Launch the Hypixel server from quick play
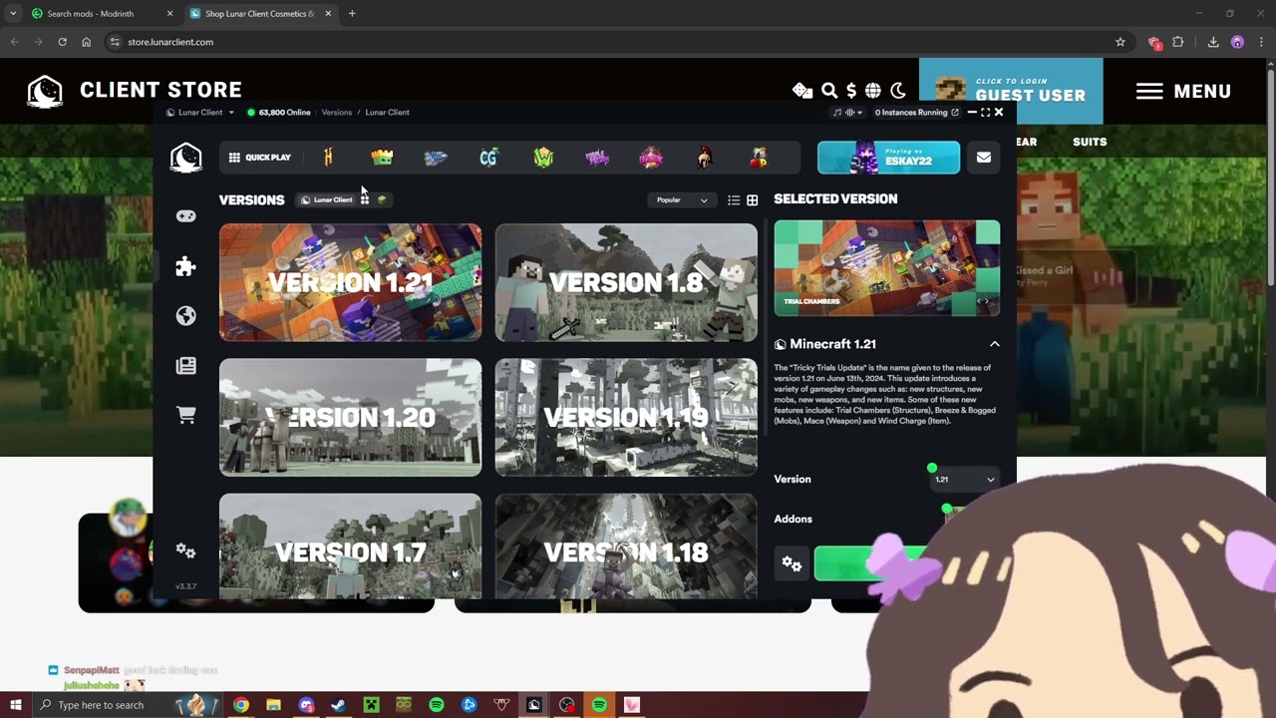Viewport: 1276px width, 718px height. pyautogui.click(x=328, y=158)
